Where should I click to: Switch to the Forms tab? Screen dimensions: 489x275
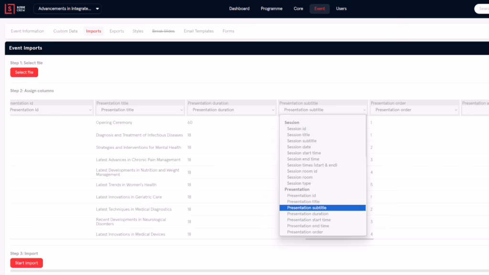coord(228,31)
